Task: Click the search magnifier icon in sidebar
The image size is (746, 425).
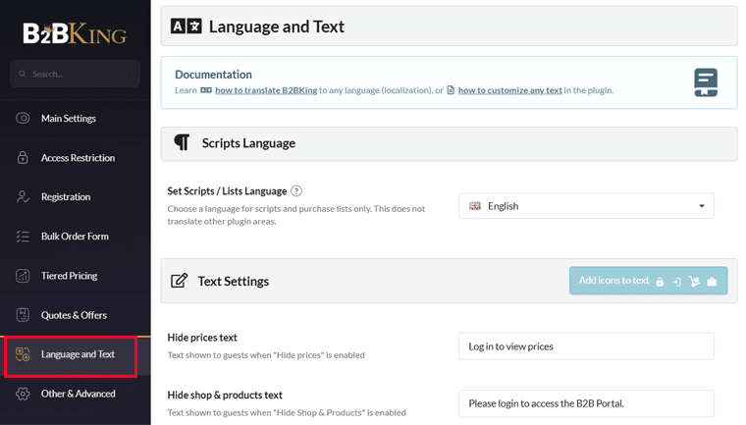Action: [x=22, y=74]
